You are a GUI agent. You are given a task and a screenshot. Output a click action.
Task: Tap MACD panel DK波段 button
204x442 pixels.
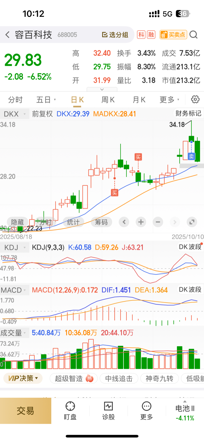[190, 289]
